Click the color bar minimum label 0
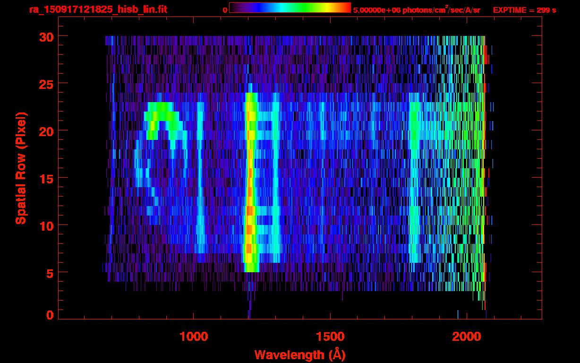This screenshot has height=363, width=580. click(x=225, y=10)
